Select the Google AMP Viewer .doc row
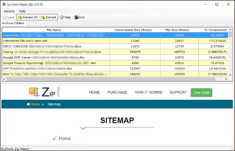 click(115, 57)
